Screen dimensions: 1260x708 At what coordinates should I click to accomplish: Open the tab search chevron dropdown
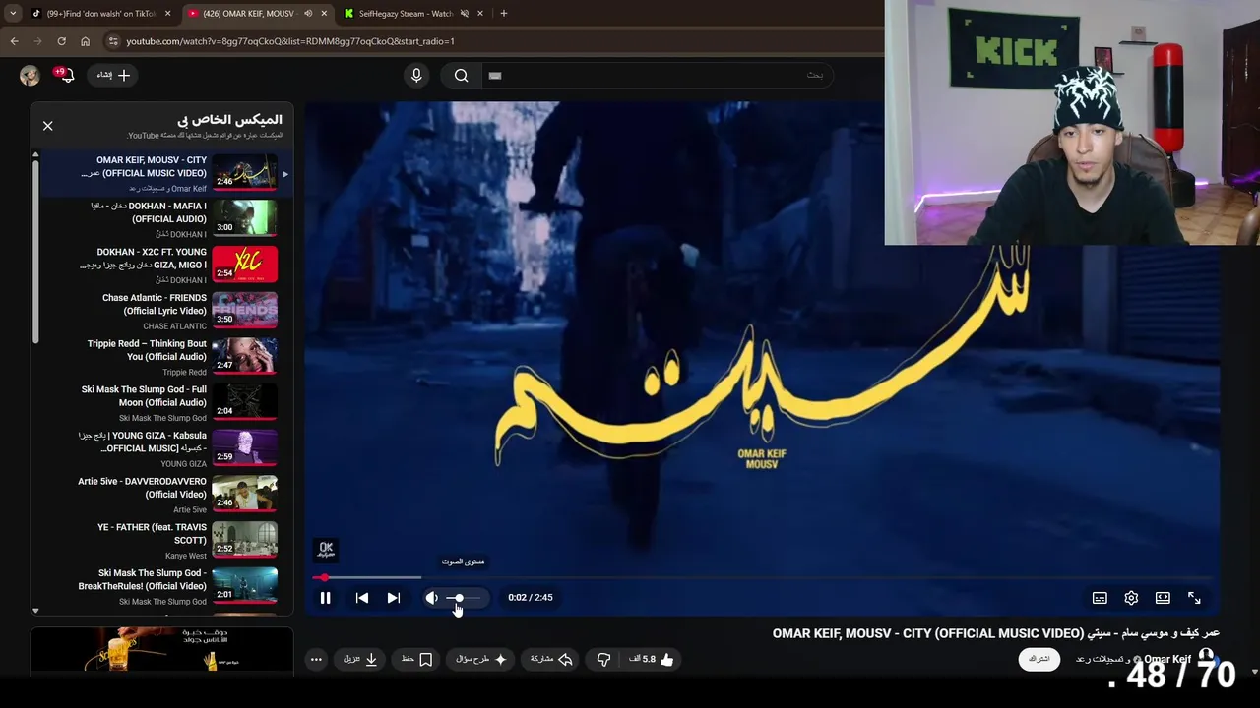(13, 14)
